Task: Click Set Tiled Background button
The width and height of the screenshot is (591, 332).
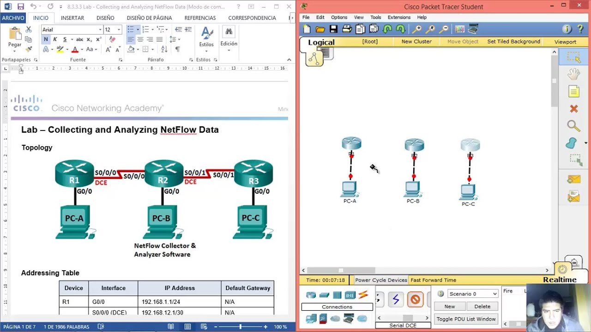Action: pos(513,41)
